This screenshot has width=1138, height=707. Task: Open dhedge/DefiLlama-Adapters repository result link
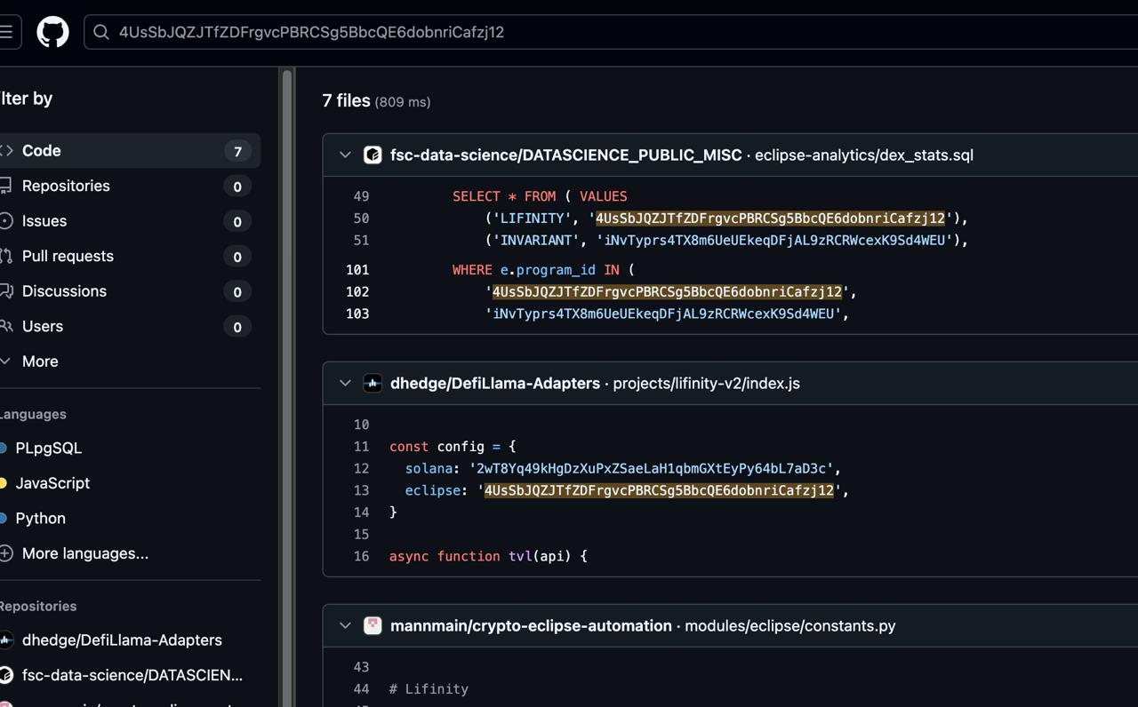pos(495,383)
